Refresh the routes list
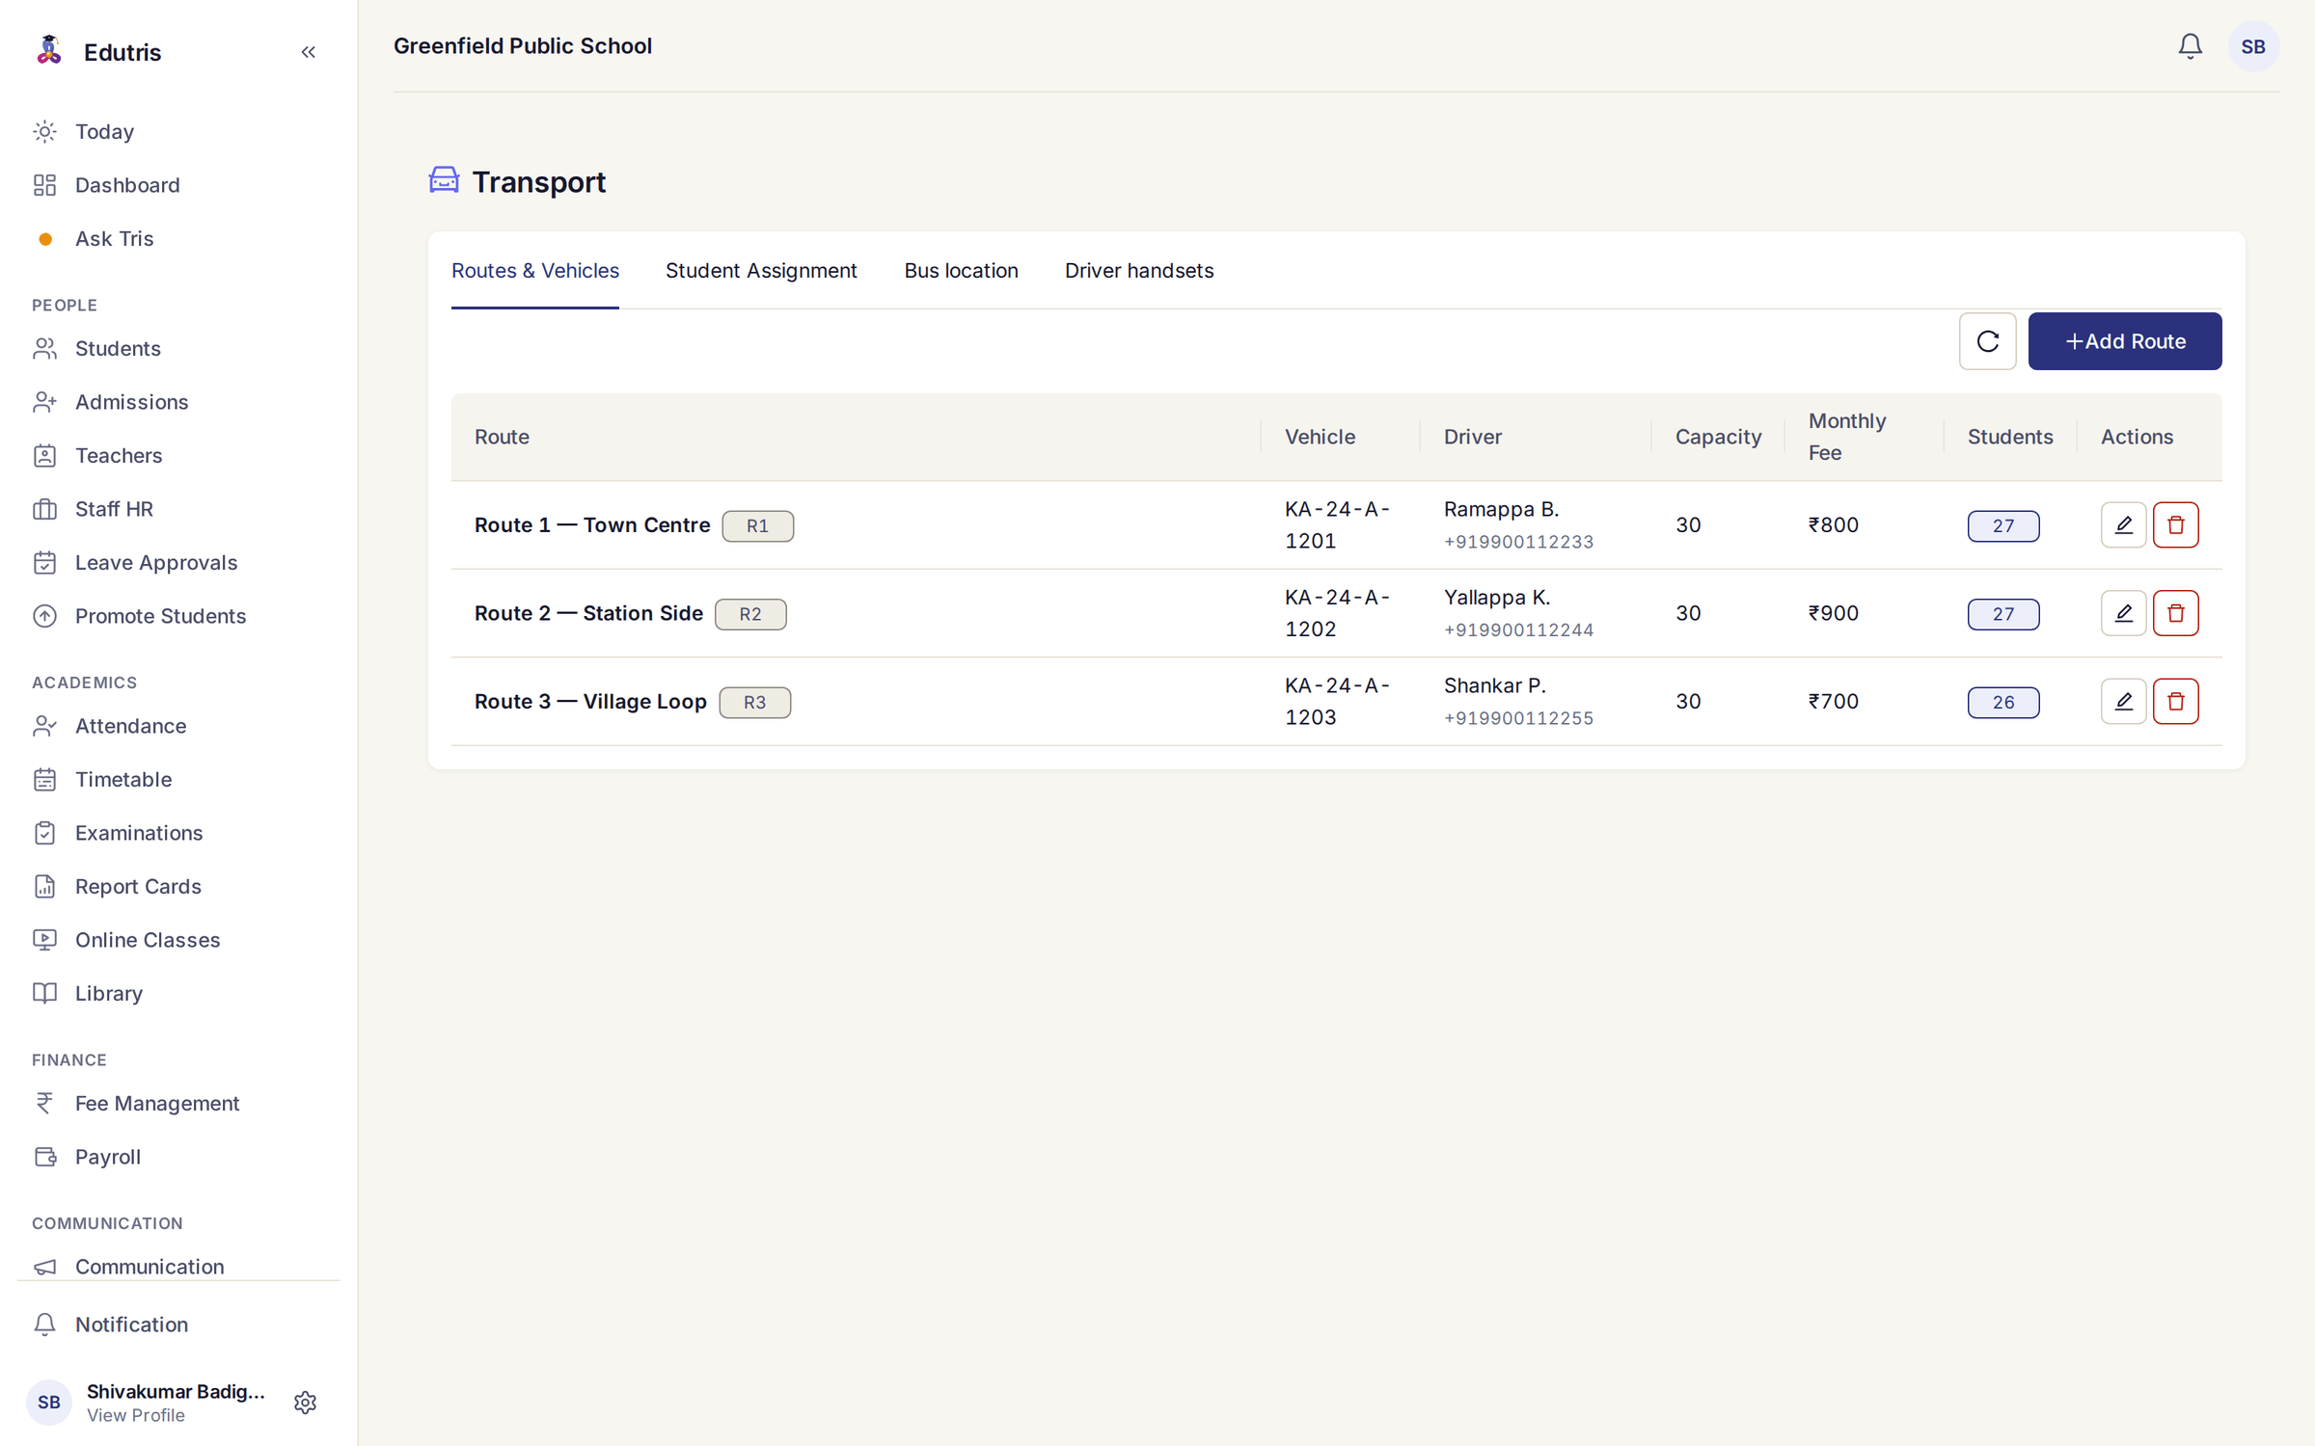 pyautogui.click(x=1987, y=341)
